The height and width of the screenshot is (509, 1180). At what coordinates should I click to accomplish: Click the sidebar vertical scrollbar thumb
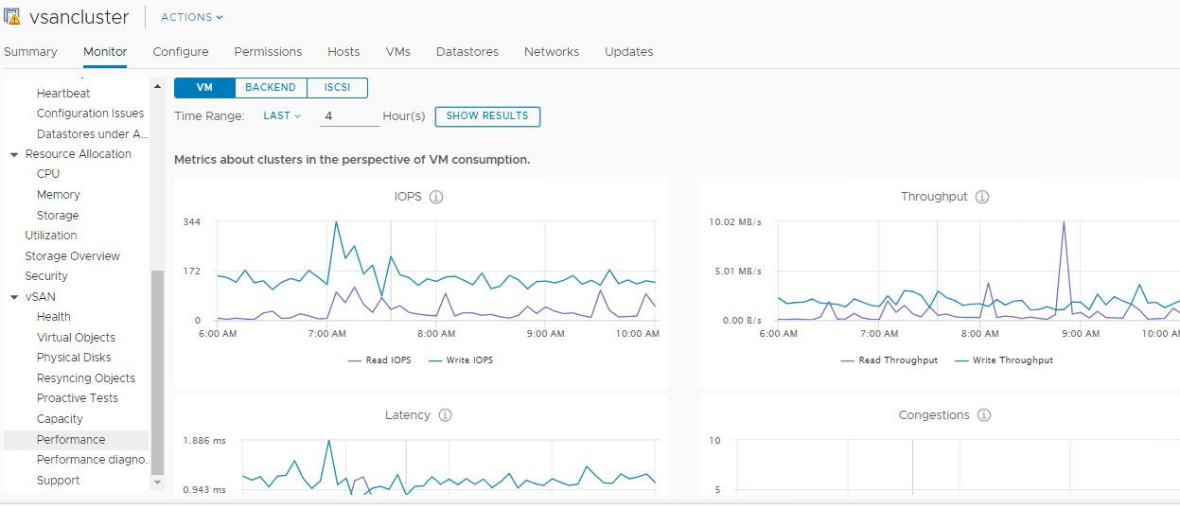pos(157,372)
